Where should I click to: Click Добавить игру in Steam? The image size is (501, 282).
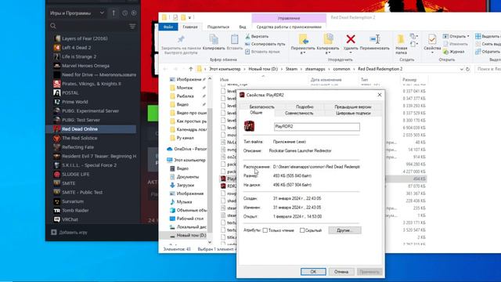tap(73, 233)
